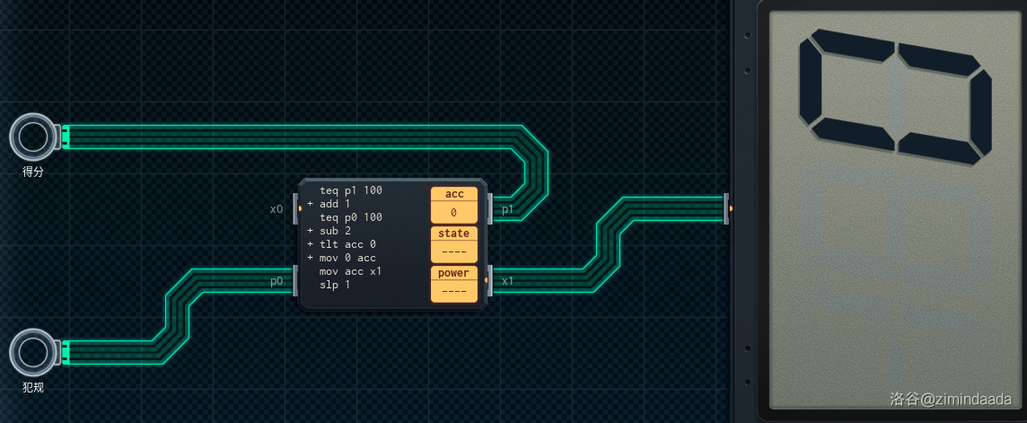This screenshot has width=1027, height=423.
Task: Click the power register value field
Action: coord(454,291)
